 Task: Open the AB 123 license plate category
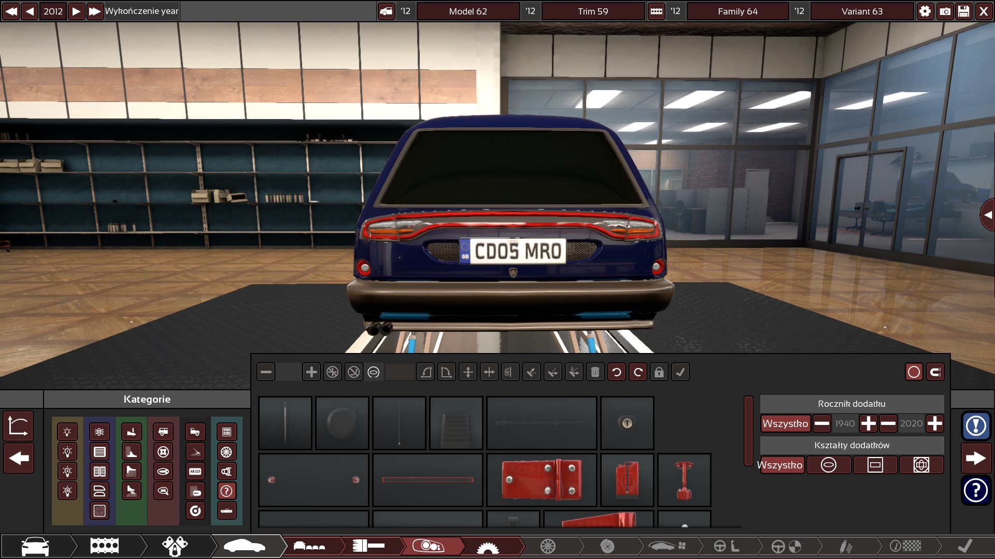click(195, 471)
